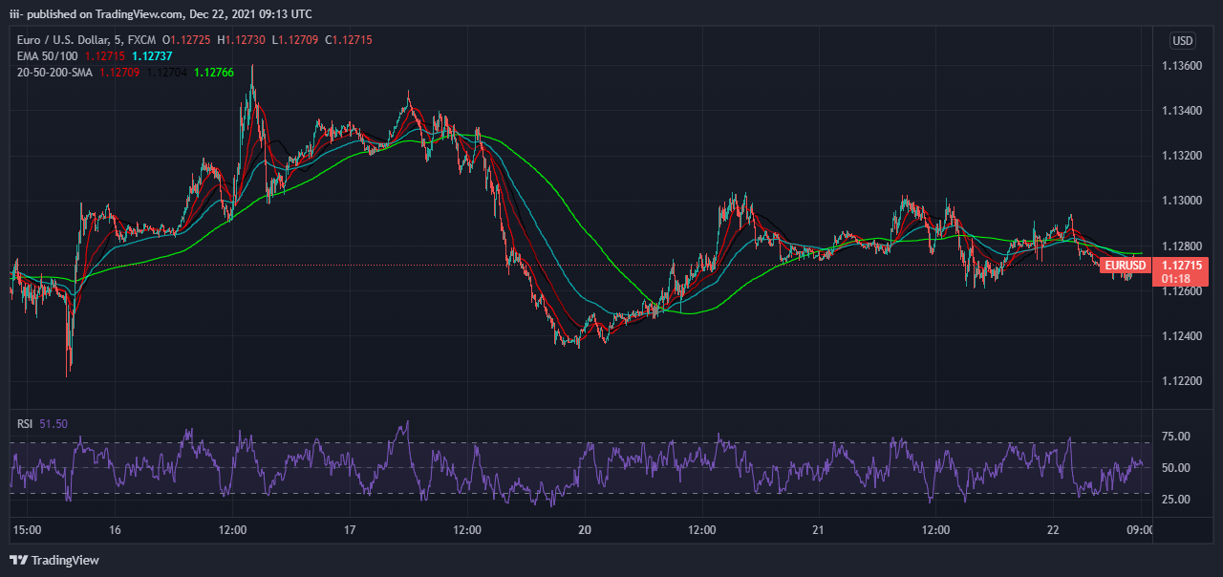
Task: Click the low price L1.12709
Action: (x=294, y=40)
